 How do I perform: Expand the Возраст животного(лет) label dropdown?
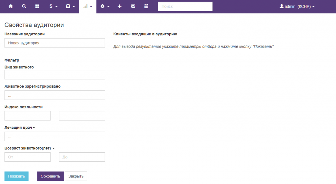[30, 148]
